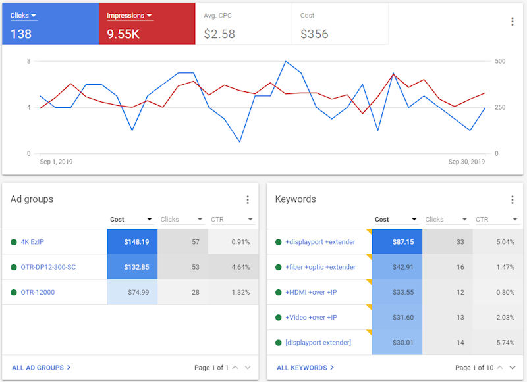527x382 pixels.
Task: Click the status dot for +fiber +optic +extender
Action: (x=278, y=267)
